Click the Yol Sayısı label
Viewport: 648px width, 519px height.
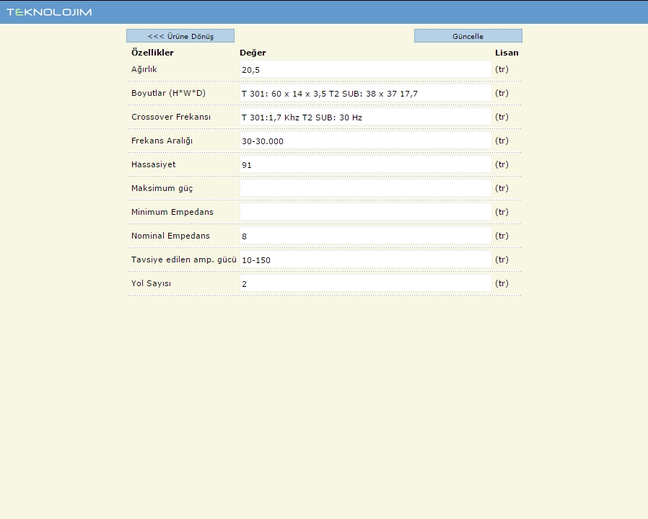pos(151,284)
